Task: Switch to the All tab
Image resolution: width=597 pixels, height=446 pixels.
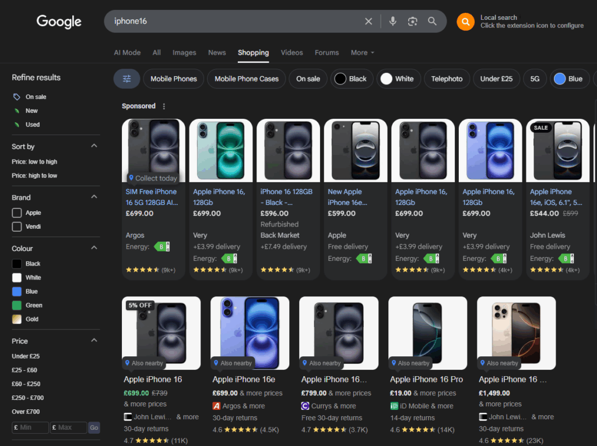Action: pyautogui.click(x=156, y=53)
